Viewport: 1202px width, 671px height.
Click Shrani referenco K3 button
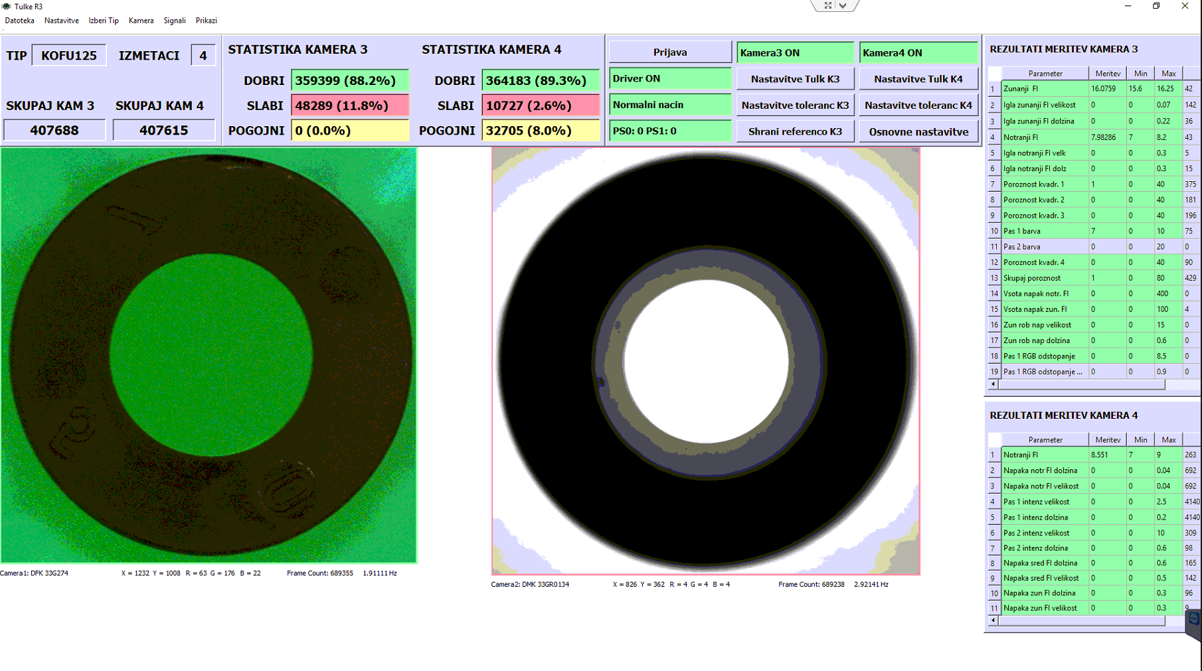(795, 131)
